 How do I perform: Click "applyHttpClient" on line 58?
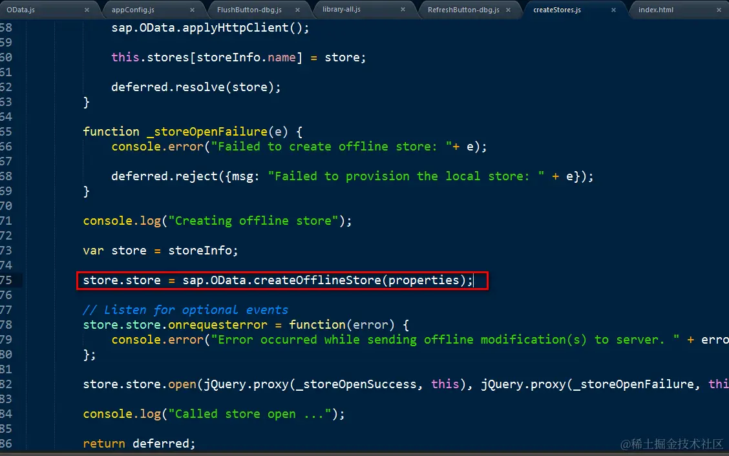point(235,28)
